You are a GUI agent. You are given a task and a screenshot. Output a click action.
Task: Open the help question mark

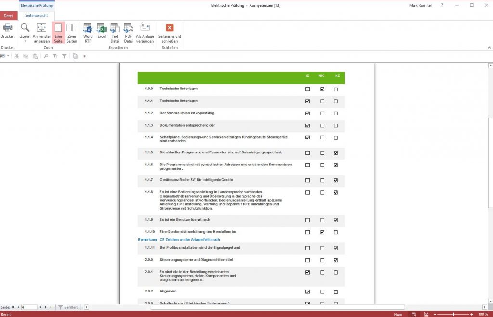[442, 5]
